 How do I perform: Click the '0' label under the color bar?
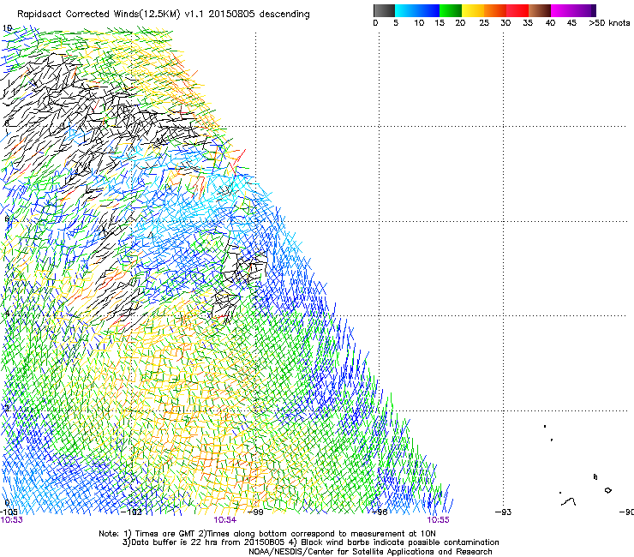pyautogui.click(x=375, y=23)
